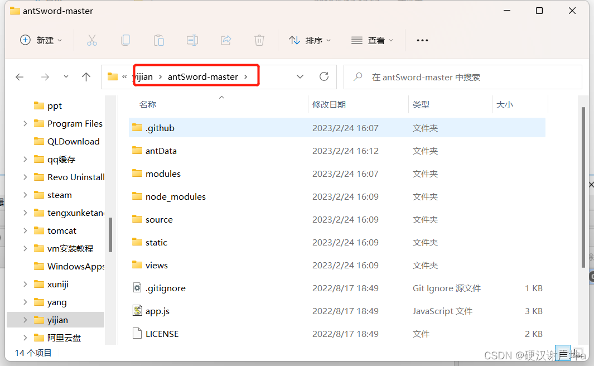Minimize the antSword-master window
The height and width of the screenshot is (366, 594).
[x=507, y=11]
